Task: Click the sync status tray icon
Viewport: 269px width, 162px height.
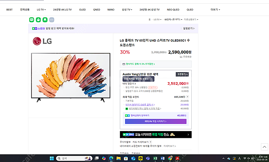Action: coord(234,158)
